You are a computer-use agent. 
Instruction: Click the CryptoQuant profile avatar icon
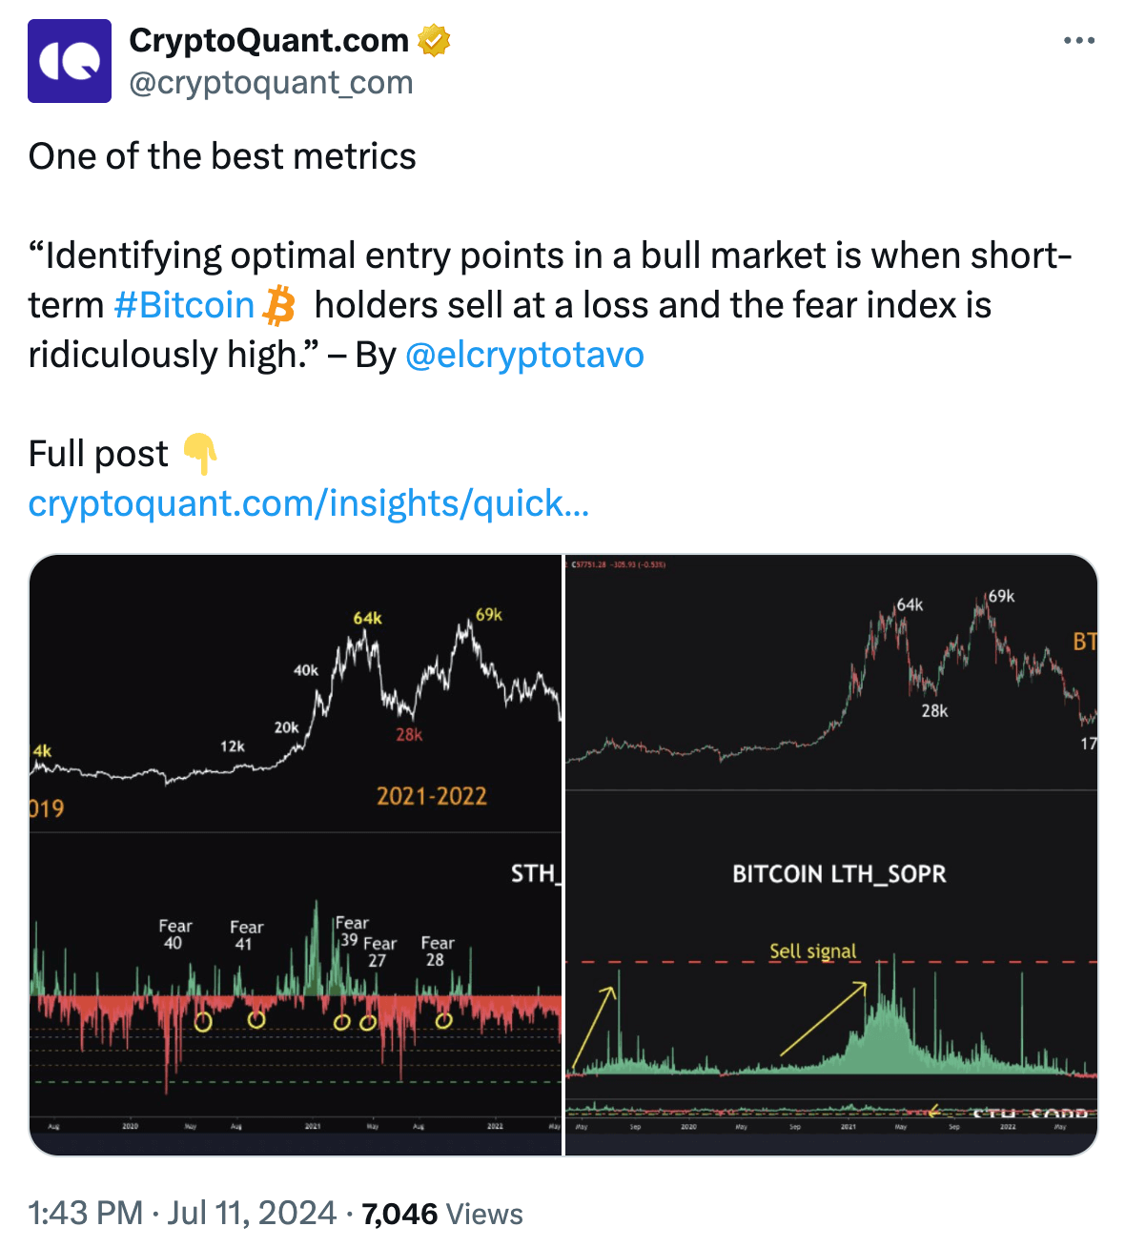tap(70, 58)
